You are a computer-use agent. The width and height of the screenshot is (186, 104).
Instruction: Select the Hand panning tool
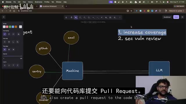click(71, 17)
